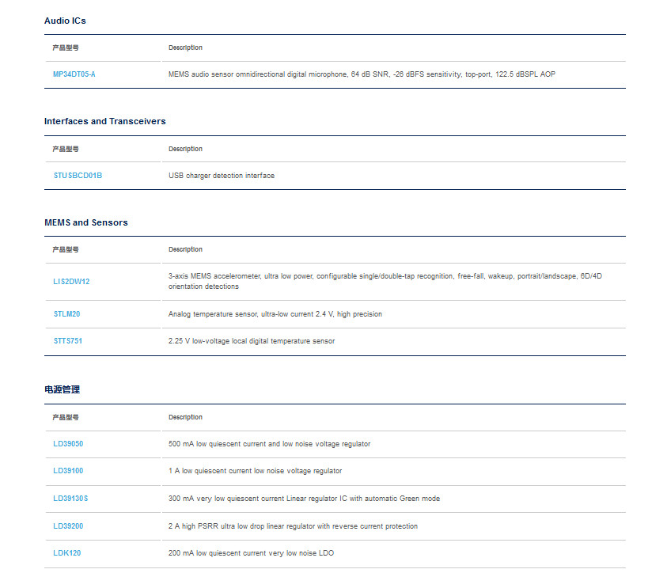Click the Analog temperature sensor description

(275, 314)
